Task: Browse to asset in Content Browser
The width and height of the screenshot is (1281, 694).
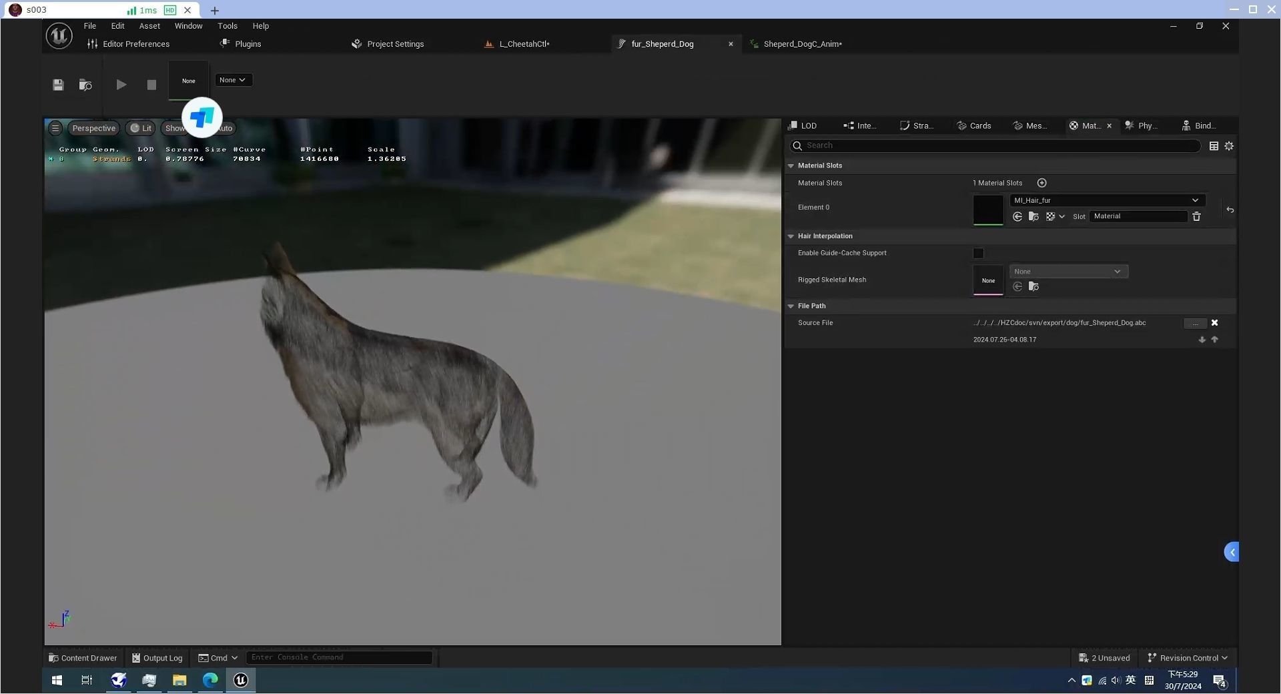Action: pos(85,85)
